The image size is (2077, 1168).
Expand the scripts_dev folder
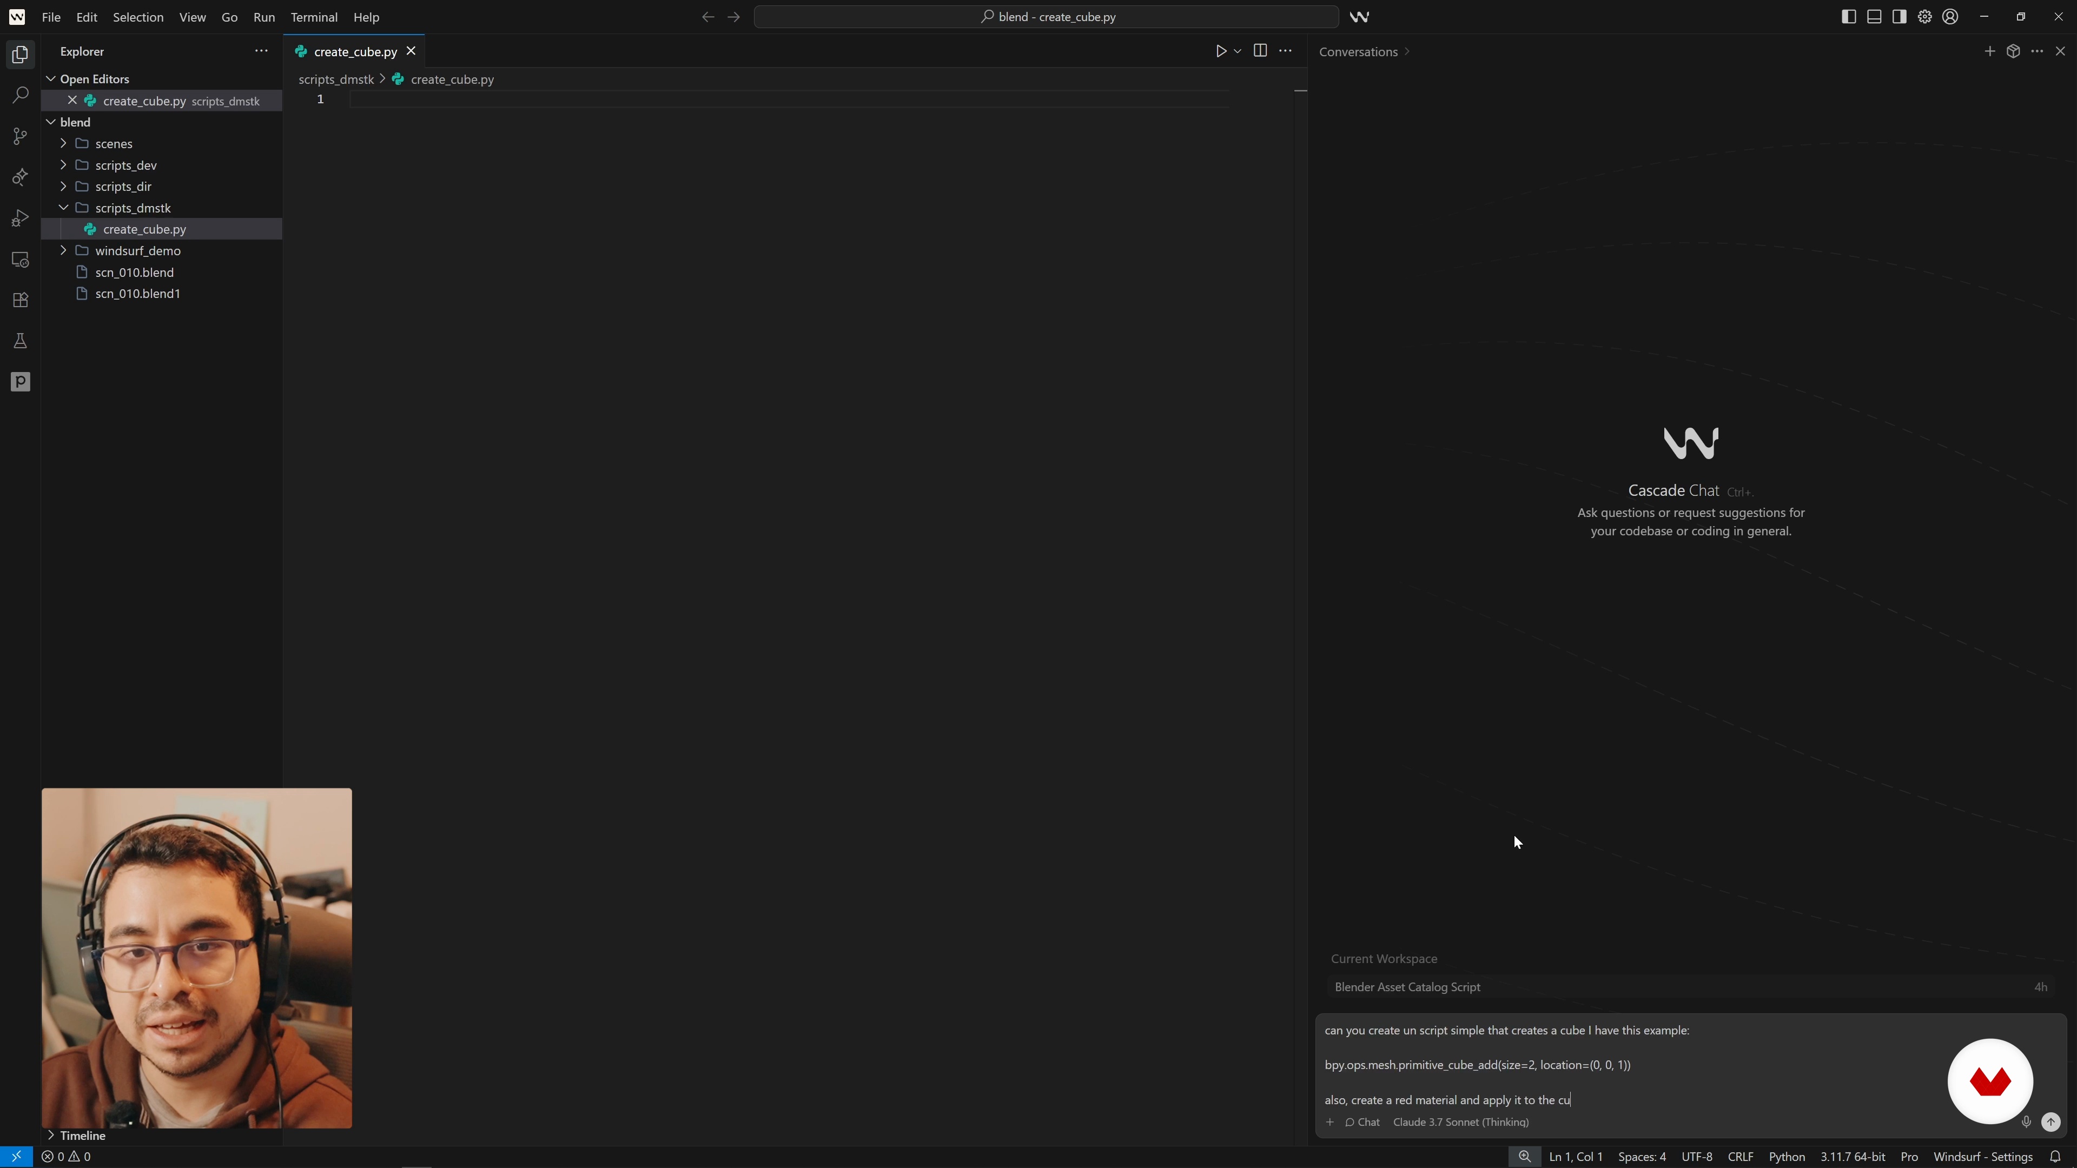(x=126, y=165)
